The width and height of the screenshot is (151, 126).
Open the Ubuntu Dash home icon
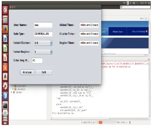5,10
